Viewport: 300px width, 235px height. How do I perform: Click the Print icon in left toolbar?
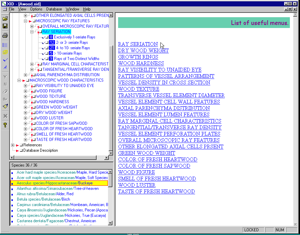pyautogui.click(x=5, y=35)
